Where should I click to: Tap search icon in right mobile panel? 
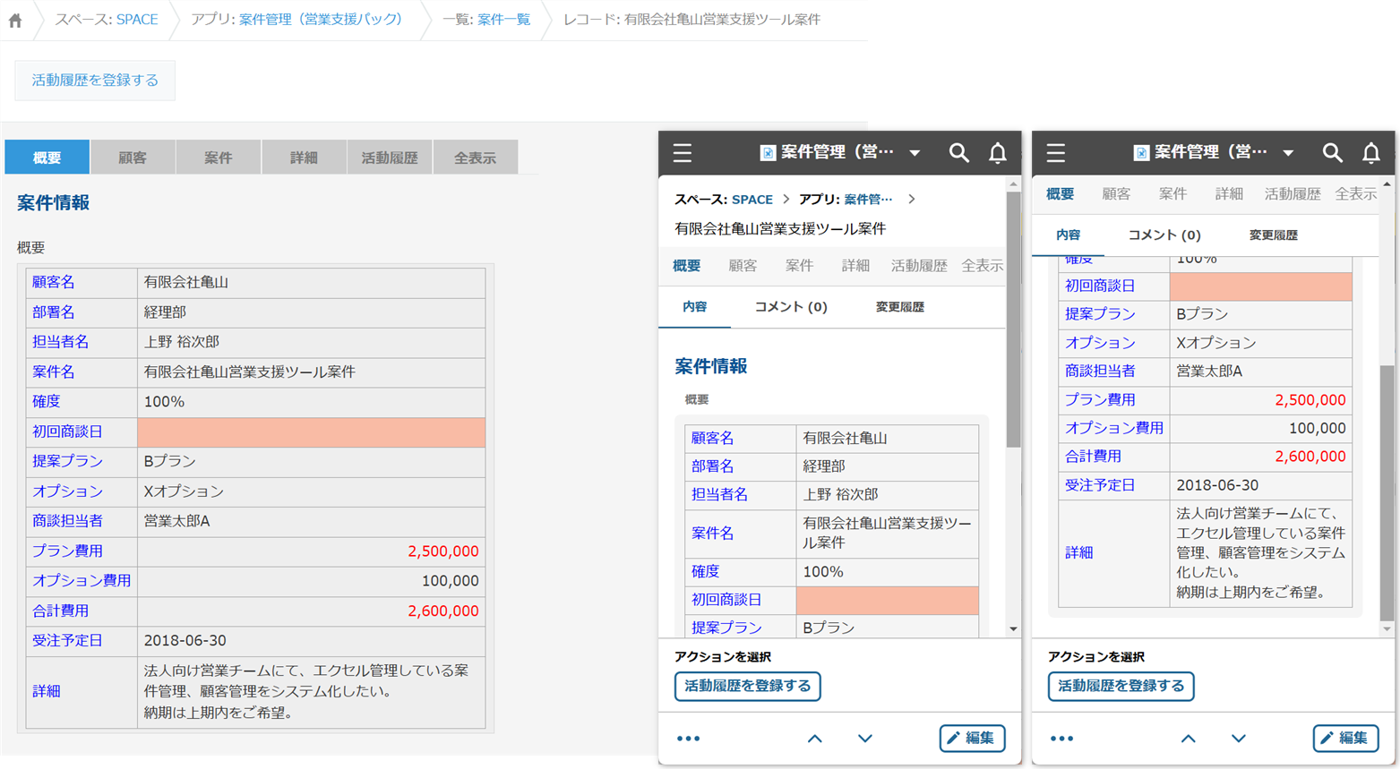pos(1332,153)
